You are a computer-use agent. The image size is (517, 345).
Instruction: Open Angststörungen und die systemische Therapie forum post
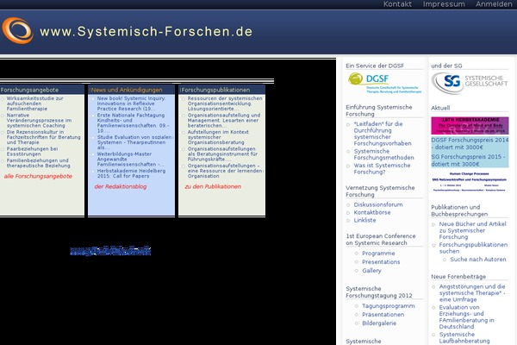coord(472,293)
